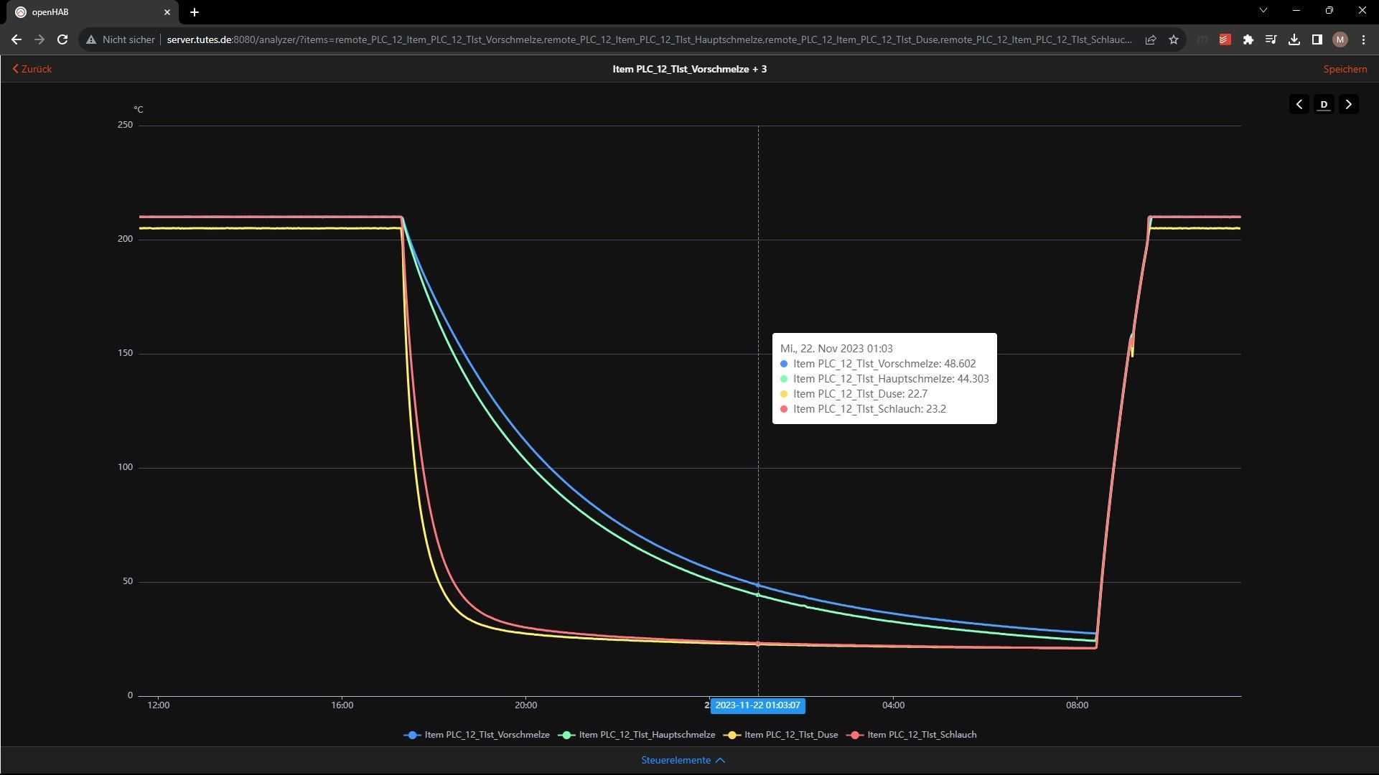The width and height of the screenshot is (1379, 775).
Task: Open a new browser tab
Action: click(x=195, y=12)
